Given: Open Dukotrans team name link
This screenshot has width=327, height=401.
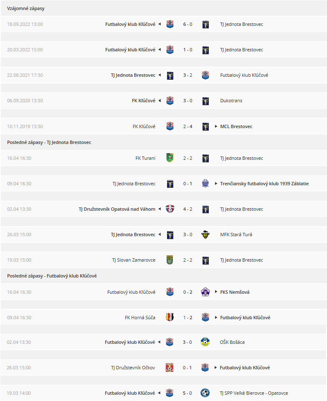Looking at the screenshot, I should 231,101.
